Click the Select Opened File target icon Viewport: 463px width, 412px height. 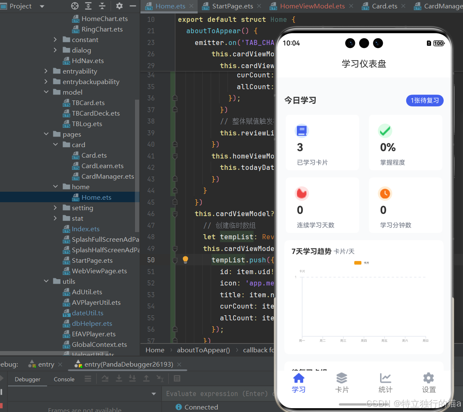75,6
